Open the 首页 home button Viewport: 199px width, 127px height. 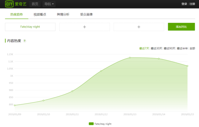pos(35,4)
